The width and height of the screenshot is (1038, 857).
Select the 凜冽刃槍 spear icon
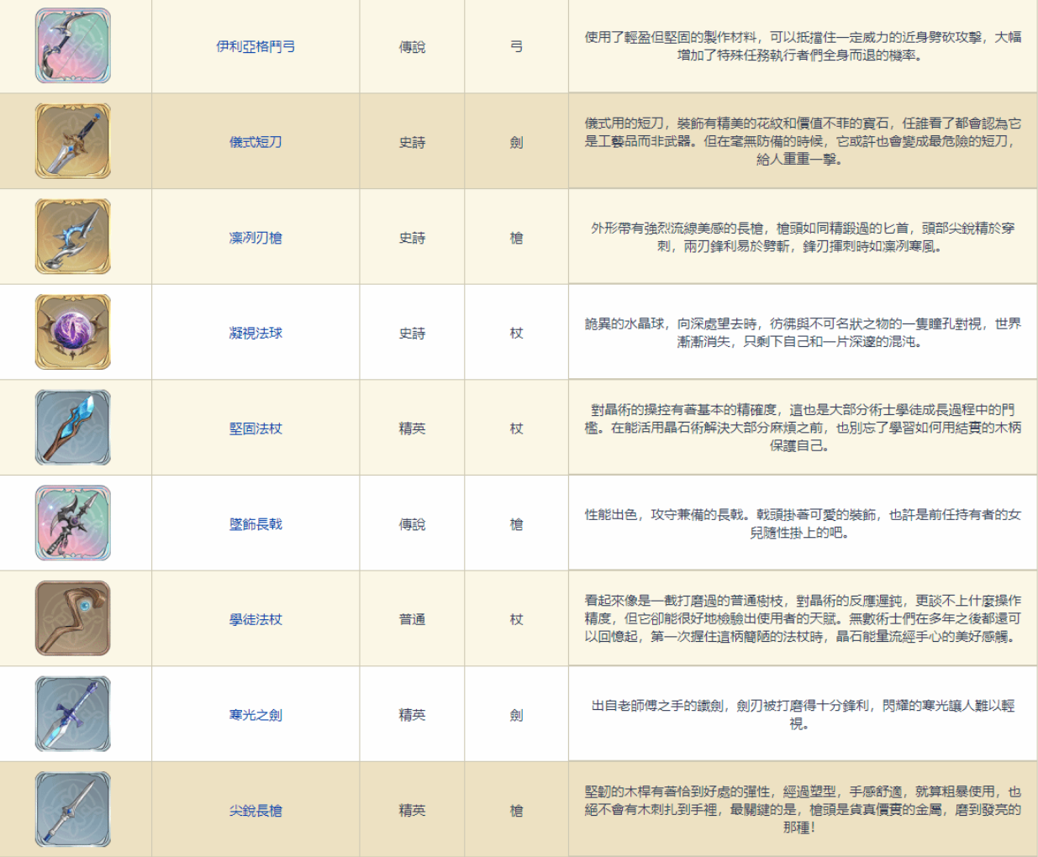click(73, 237)
